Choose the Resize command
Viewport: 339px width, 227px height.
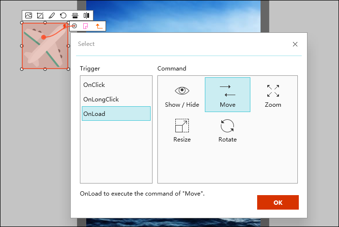point(182,130)
